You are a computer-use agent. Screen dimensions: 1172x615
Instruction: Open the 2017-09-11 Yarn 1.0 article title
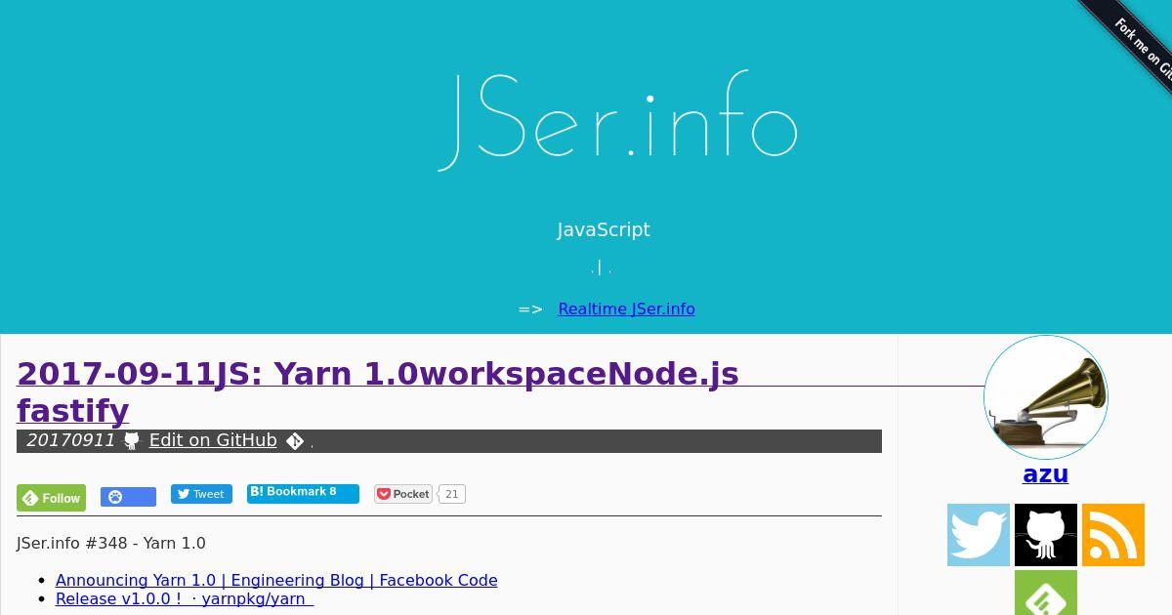[x=378, y=391]
